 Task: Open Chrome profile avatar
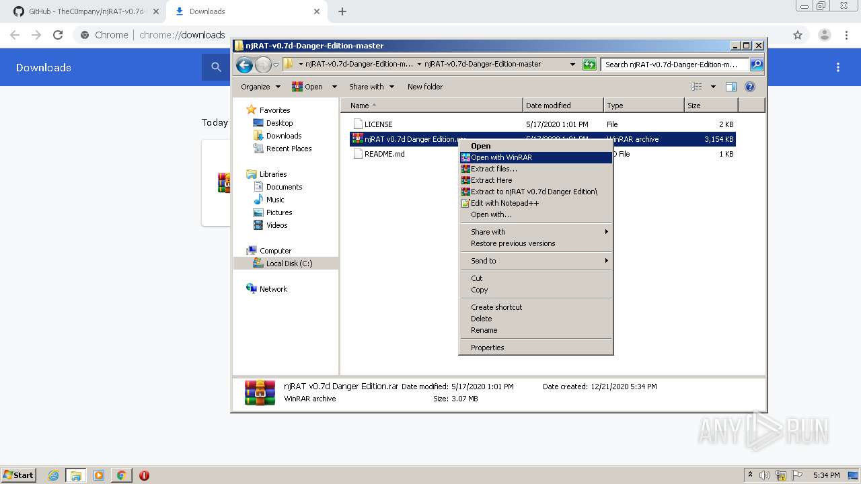pyautogui.click(x=825, y=35)
